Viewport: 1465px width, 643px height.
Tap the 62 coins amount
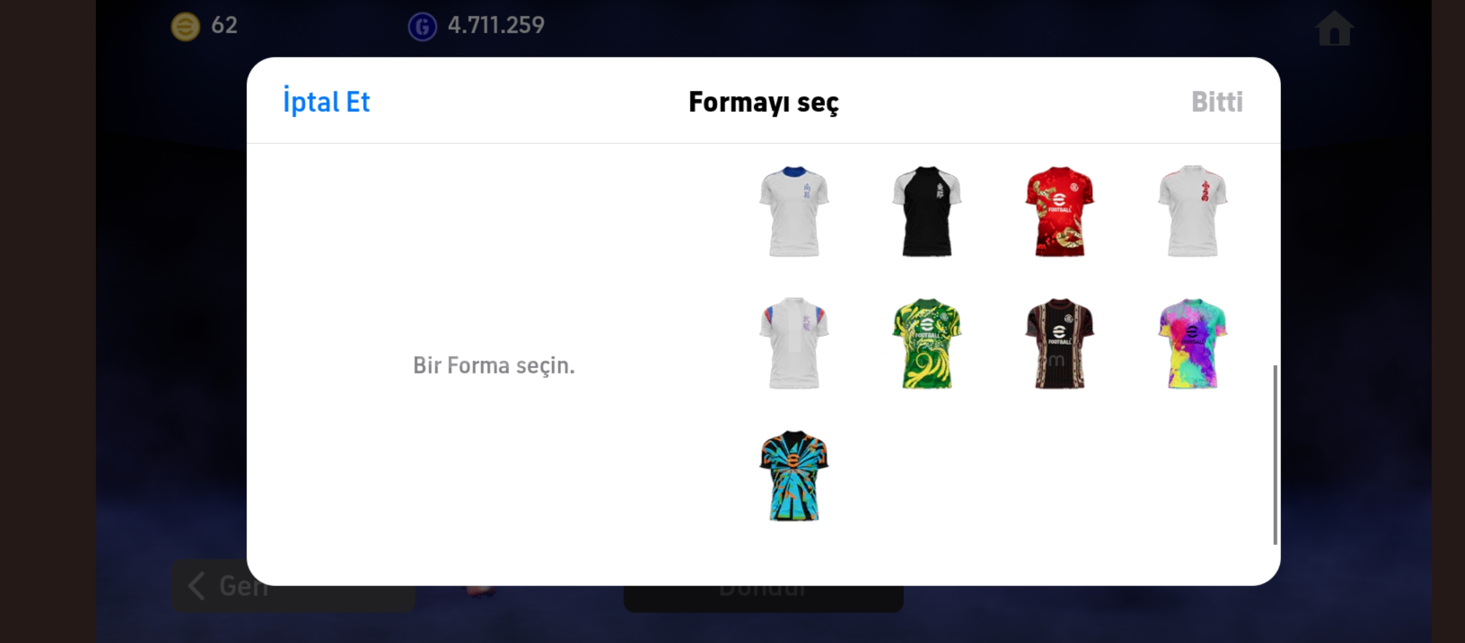225,25
